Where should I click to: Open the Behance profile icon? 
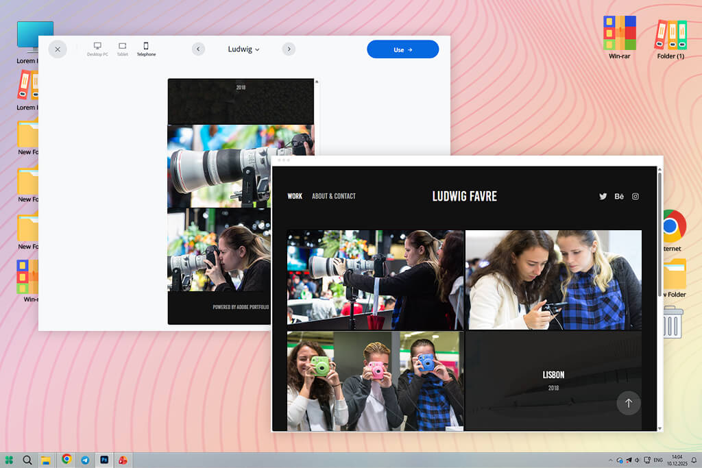pos(619,196)
